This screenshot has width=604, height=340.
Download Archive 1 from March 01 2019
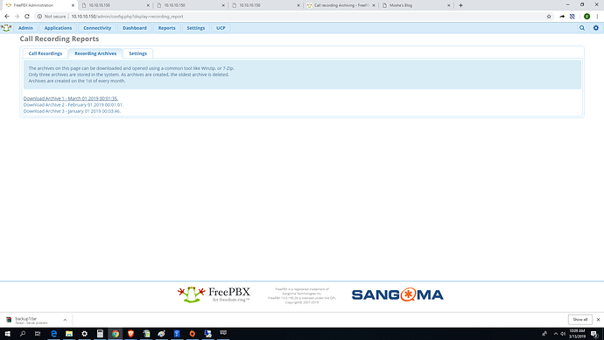(x=71, y=99)
